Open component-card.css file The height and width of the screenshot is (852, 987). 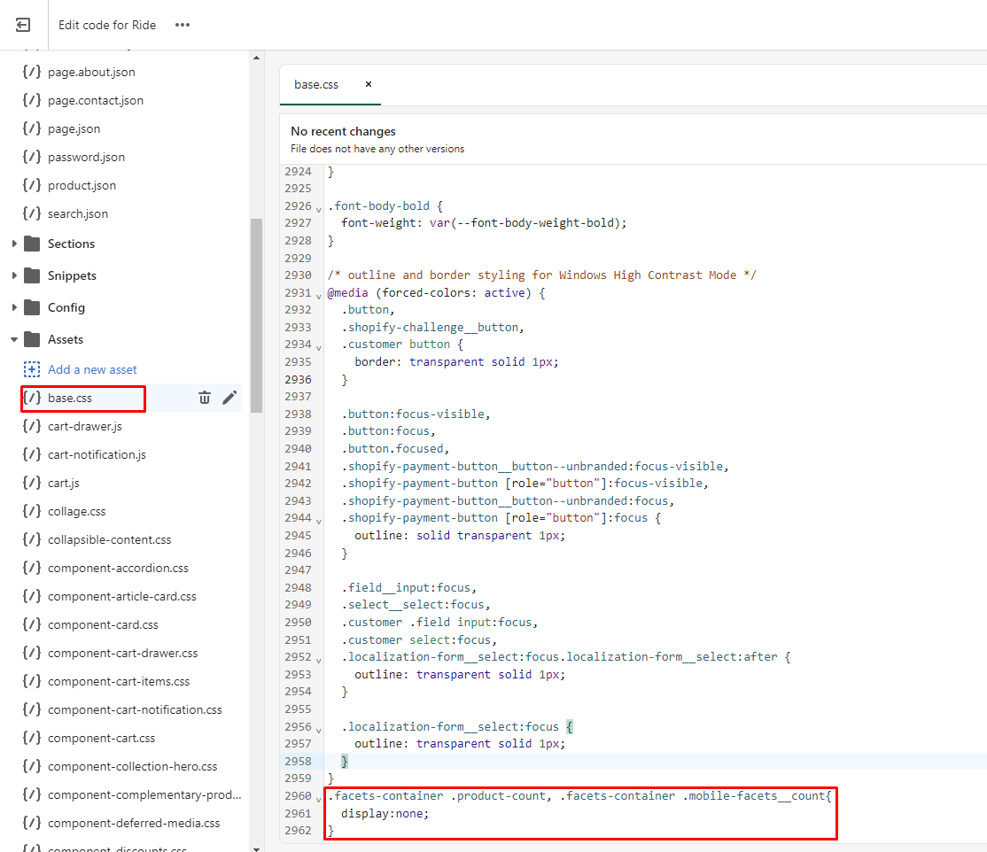(x=104, y=624)
